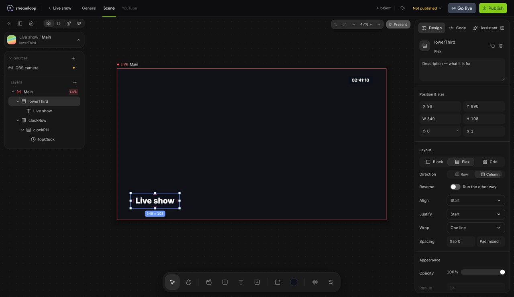Open the audio waveform tool
Image resolution: width=514 pixels, height=297 pixels.
[x=315, y=282]
